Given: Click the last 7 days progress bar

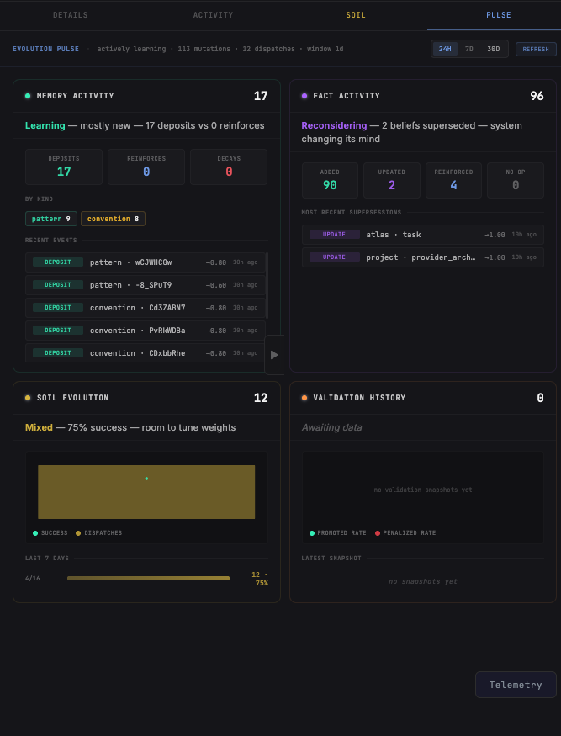Looking at the screenshot, I should (x=148, y=579).
